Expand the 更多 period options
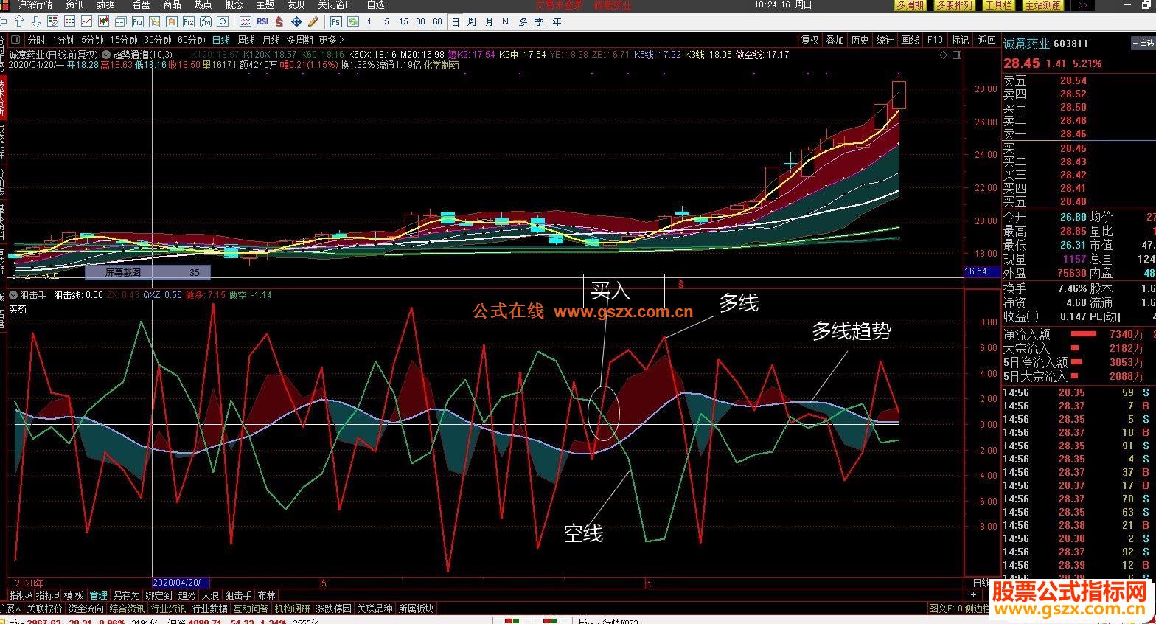Viewport: 1156px width, 624px height. pyautogui.click(x=331, y=40)
